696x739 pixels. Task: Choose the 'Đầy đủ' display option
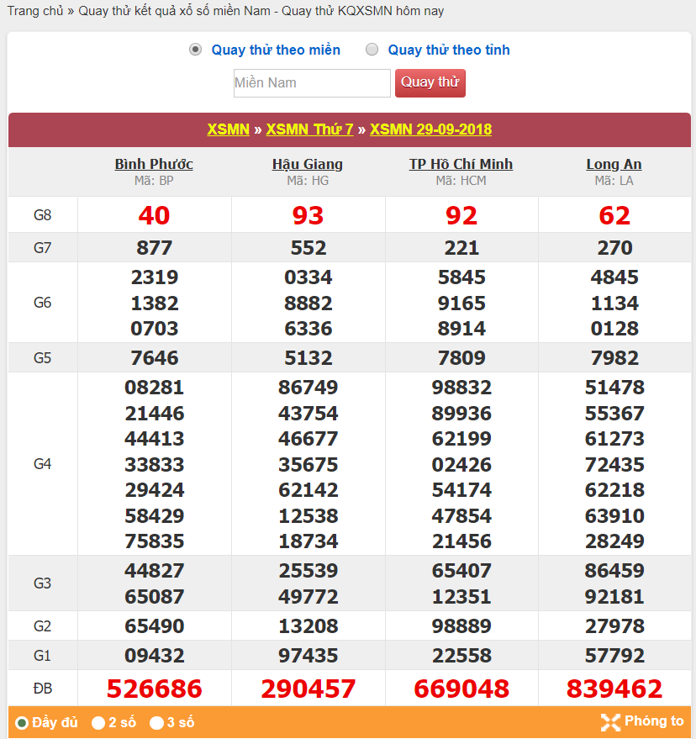pos(22,722)
